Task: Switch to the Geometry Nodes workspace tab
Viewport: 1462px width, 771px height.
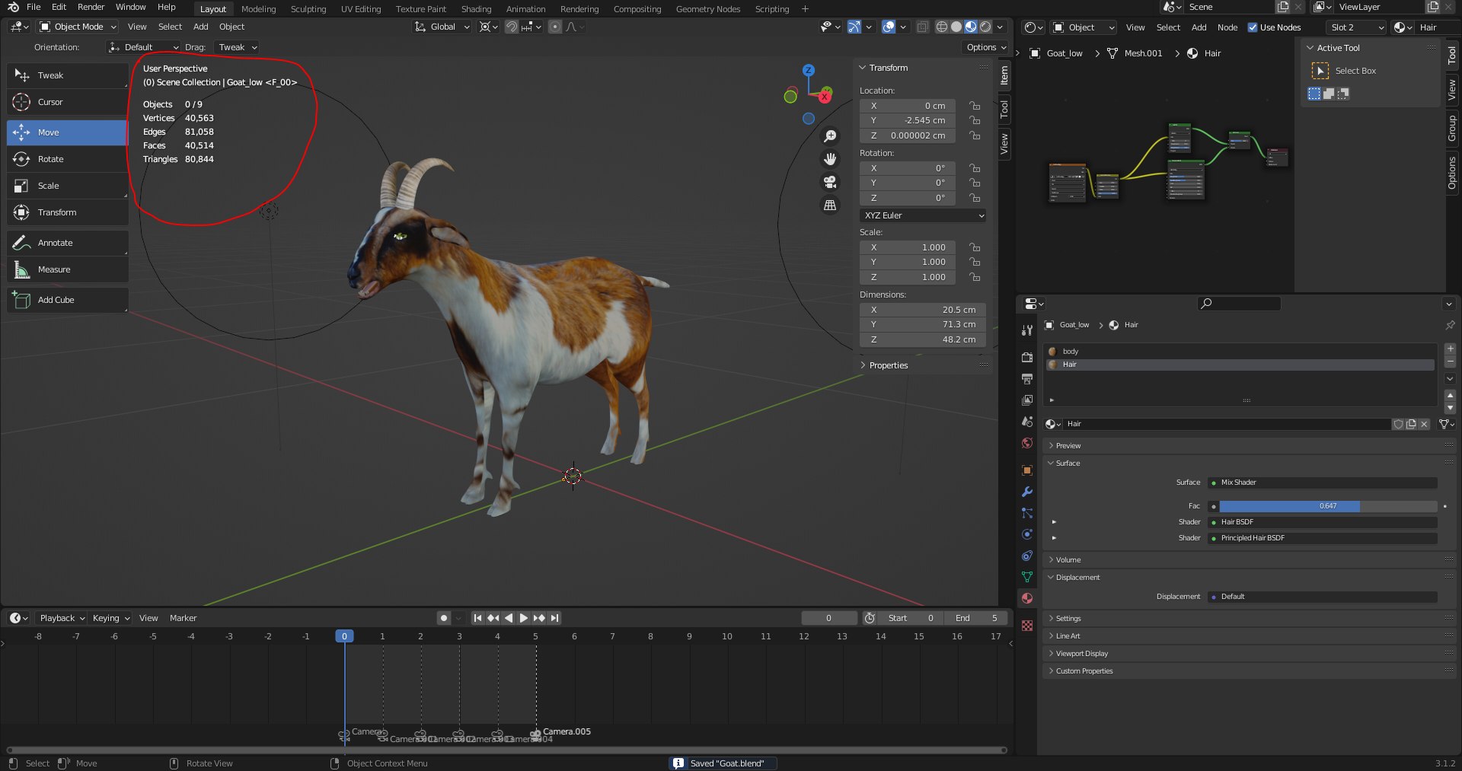Action: point(708,9)
